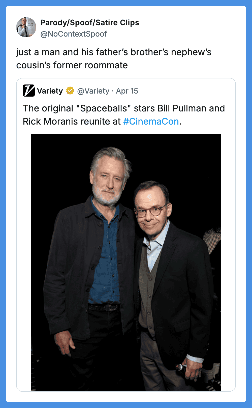Click the Apr 15 timestamp
This screenshot has width=252, height=408.
coord(127,91)
